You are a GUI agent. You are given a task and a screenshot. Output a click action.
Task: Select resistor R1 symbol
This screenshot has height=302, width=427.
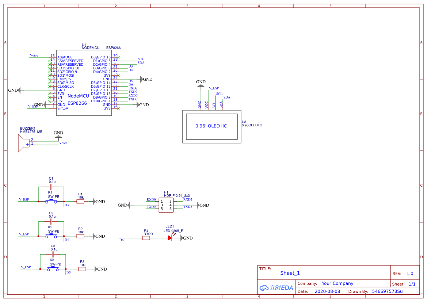(x=80, y=202)
